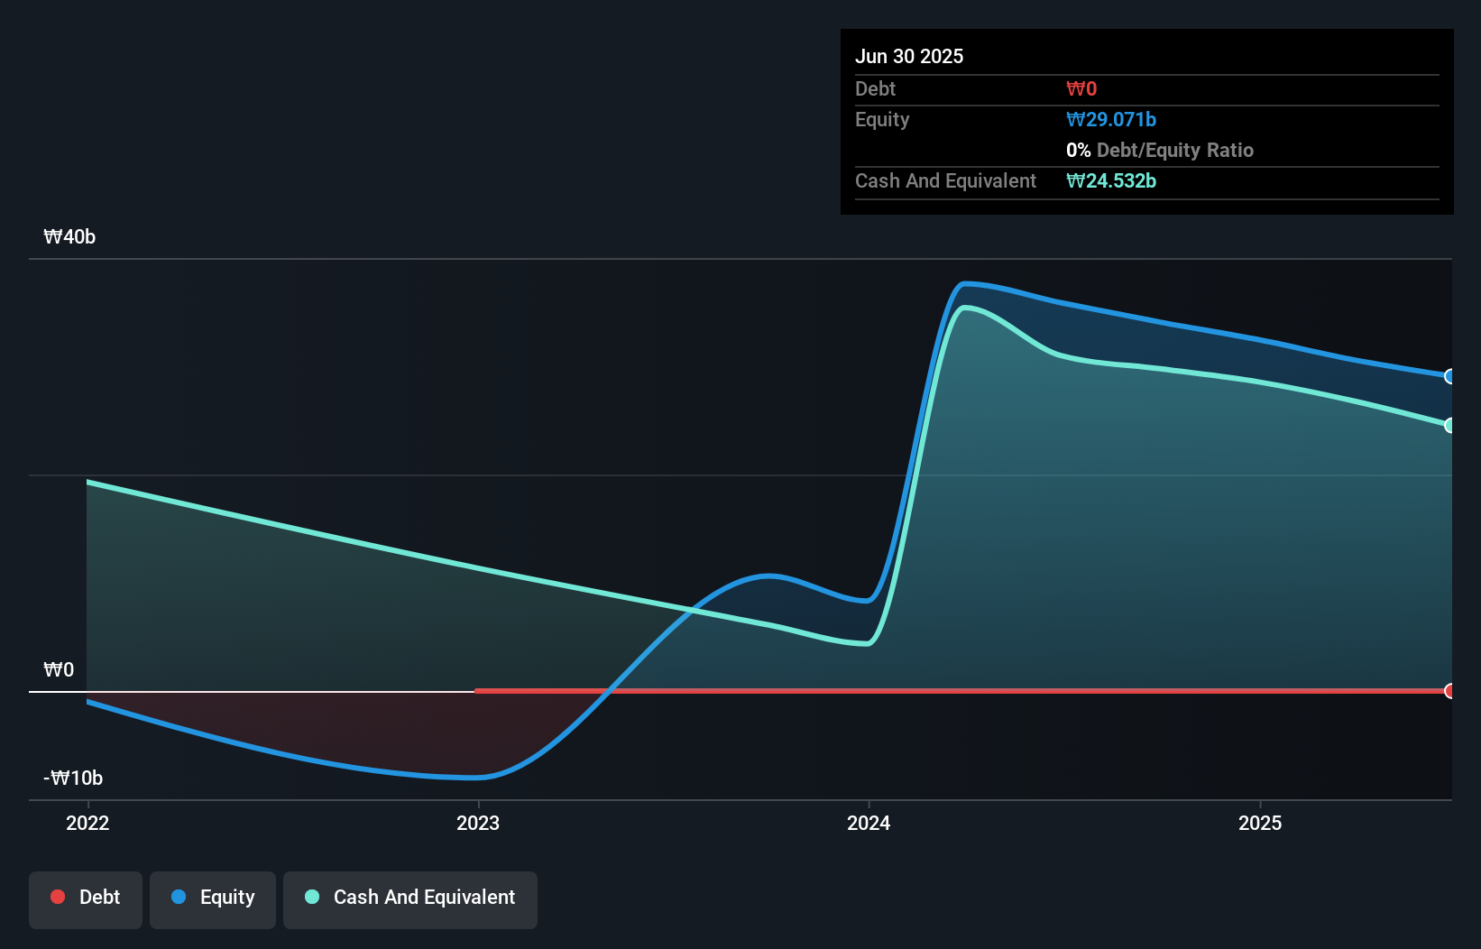Click the red Debt baseline at ₩0
Screen dimensions: 1481x949
[992, 691]
